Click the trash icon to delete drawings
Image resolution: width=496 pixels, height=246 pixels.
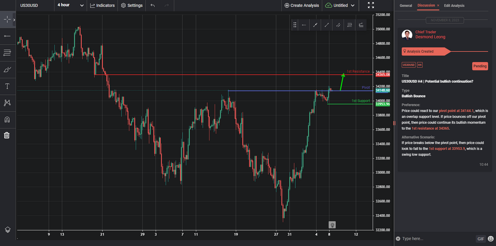click(7, 135)
